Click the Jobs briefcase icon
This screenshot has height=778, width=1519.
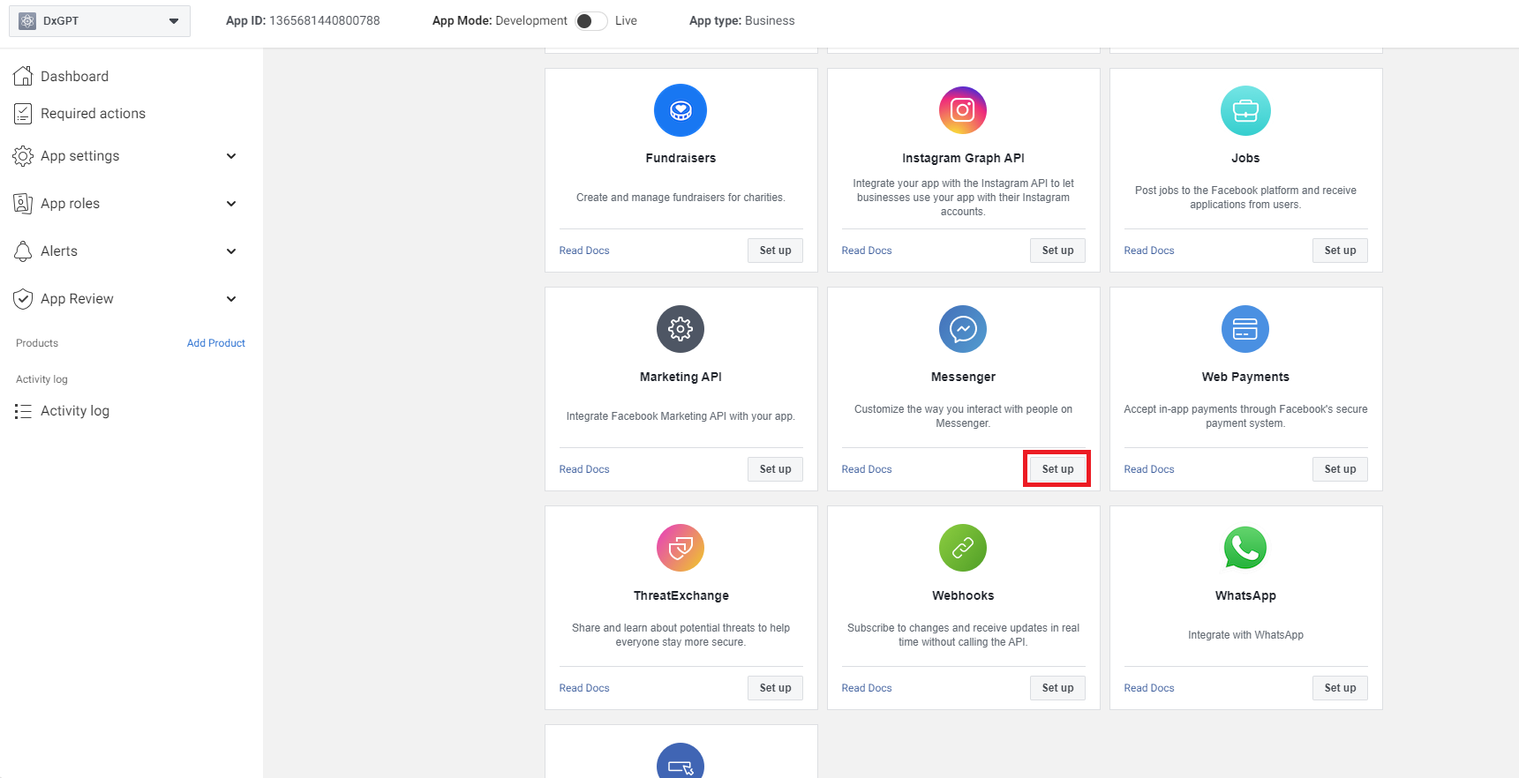point(1245,110)
